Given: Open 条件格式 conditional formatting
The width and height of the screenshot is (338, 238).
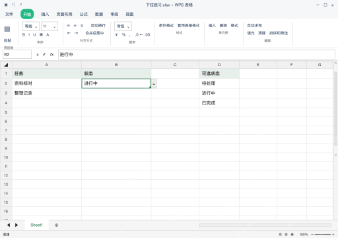Looking at the screenshot, I should coord(166,26).
